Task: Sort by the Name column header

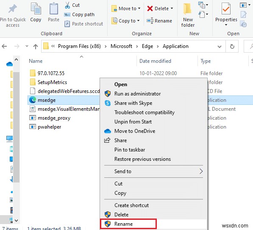Action: tap(36, 61)
